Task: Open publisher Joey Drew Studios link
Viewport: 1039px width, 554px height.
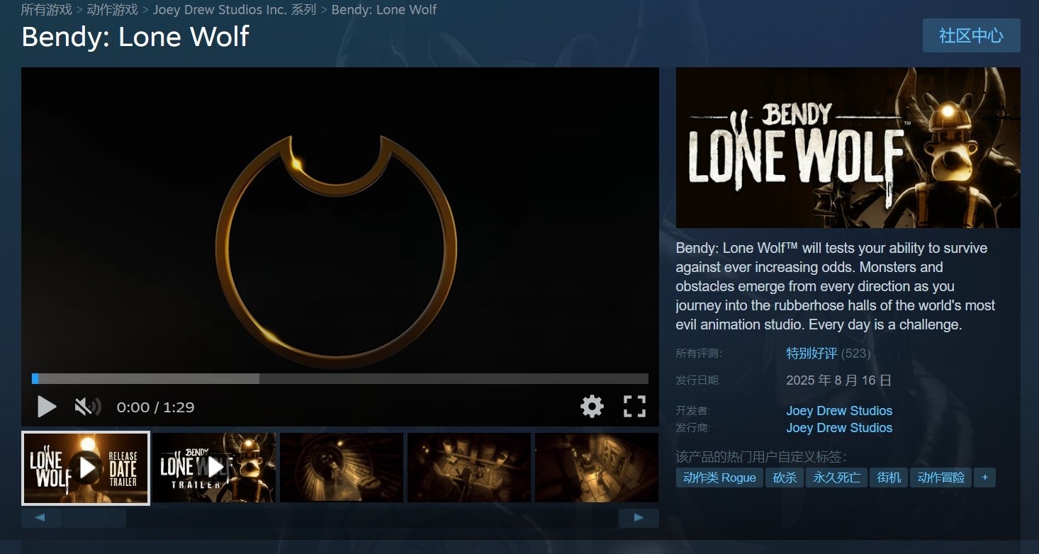Action: [x=839, y=428]
